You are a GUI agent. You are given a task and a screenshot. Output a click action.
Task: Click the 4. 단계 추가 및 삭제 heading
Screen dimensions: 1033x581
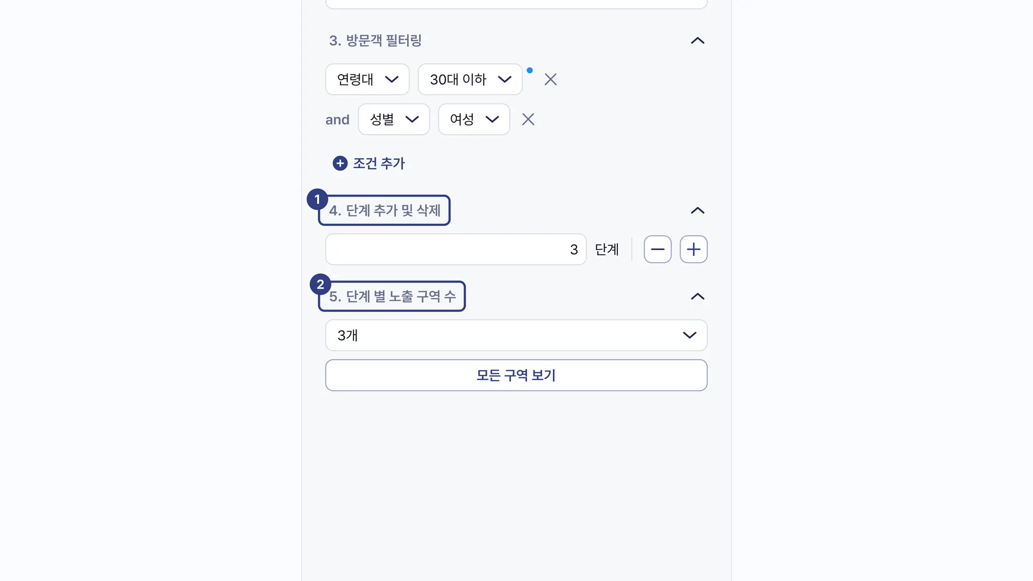pos(385,211)
